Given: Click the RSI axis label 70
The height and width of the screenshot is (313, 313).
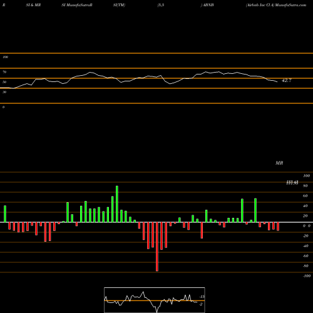Looking at the screenshot, I should (4, 72).
